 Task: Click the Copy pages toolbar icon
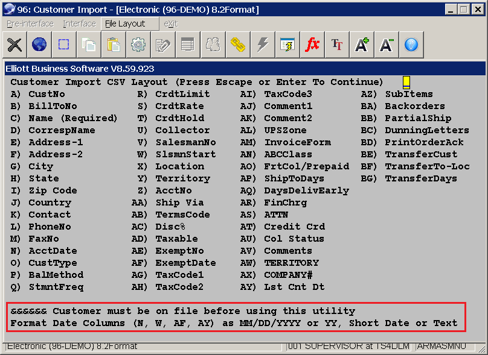(x=89, y=45)
